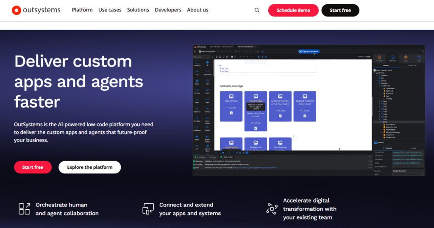
Task: Select the If widget in ODC Studio
Action: point(207,64)
